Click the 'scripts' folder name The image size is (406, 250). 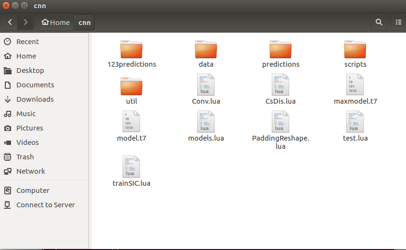tap(355, 64)
